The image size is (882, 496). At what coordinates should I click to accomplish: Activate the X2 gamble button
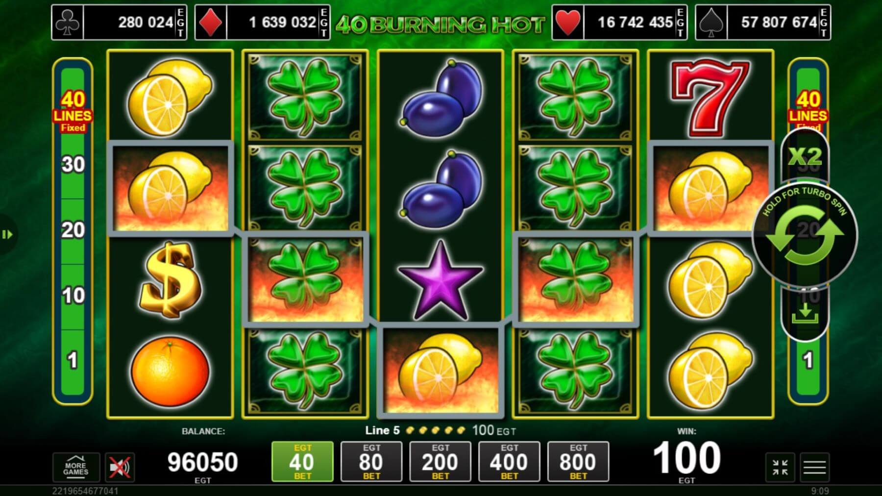coord(805,156)
